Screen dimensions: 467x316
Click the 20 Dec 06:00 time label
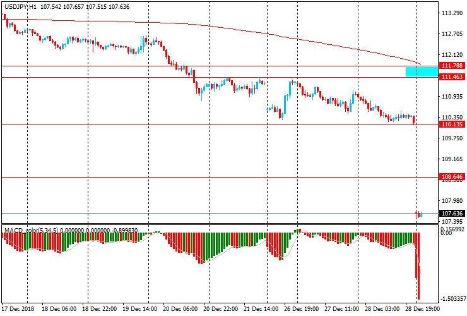tap(180, 309)
